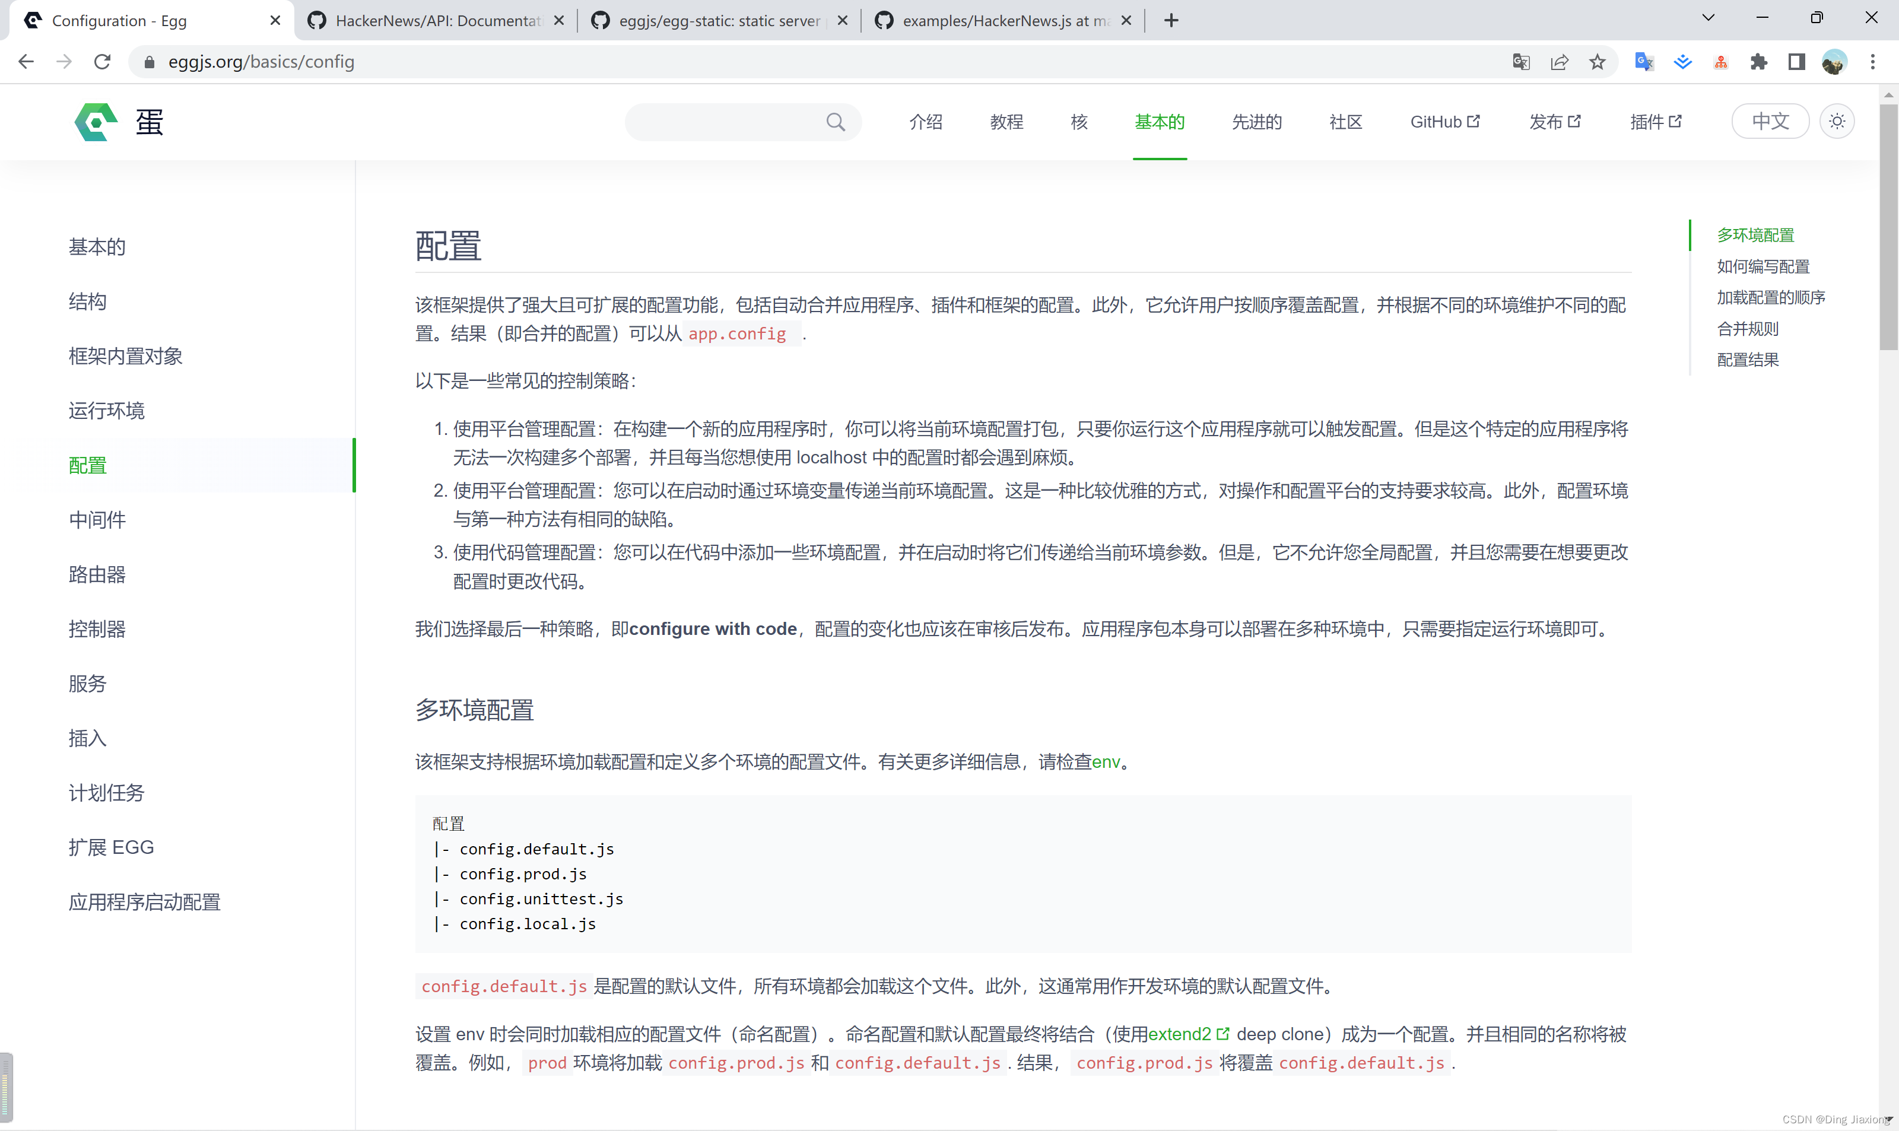Open 运行环境 in the sidebar
1899x1131 pixels.
(x=107, y=411)
